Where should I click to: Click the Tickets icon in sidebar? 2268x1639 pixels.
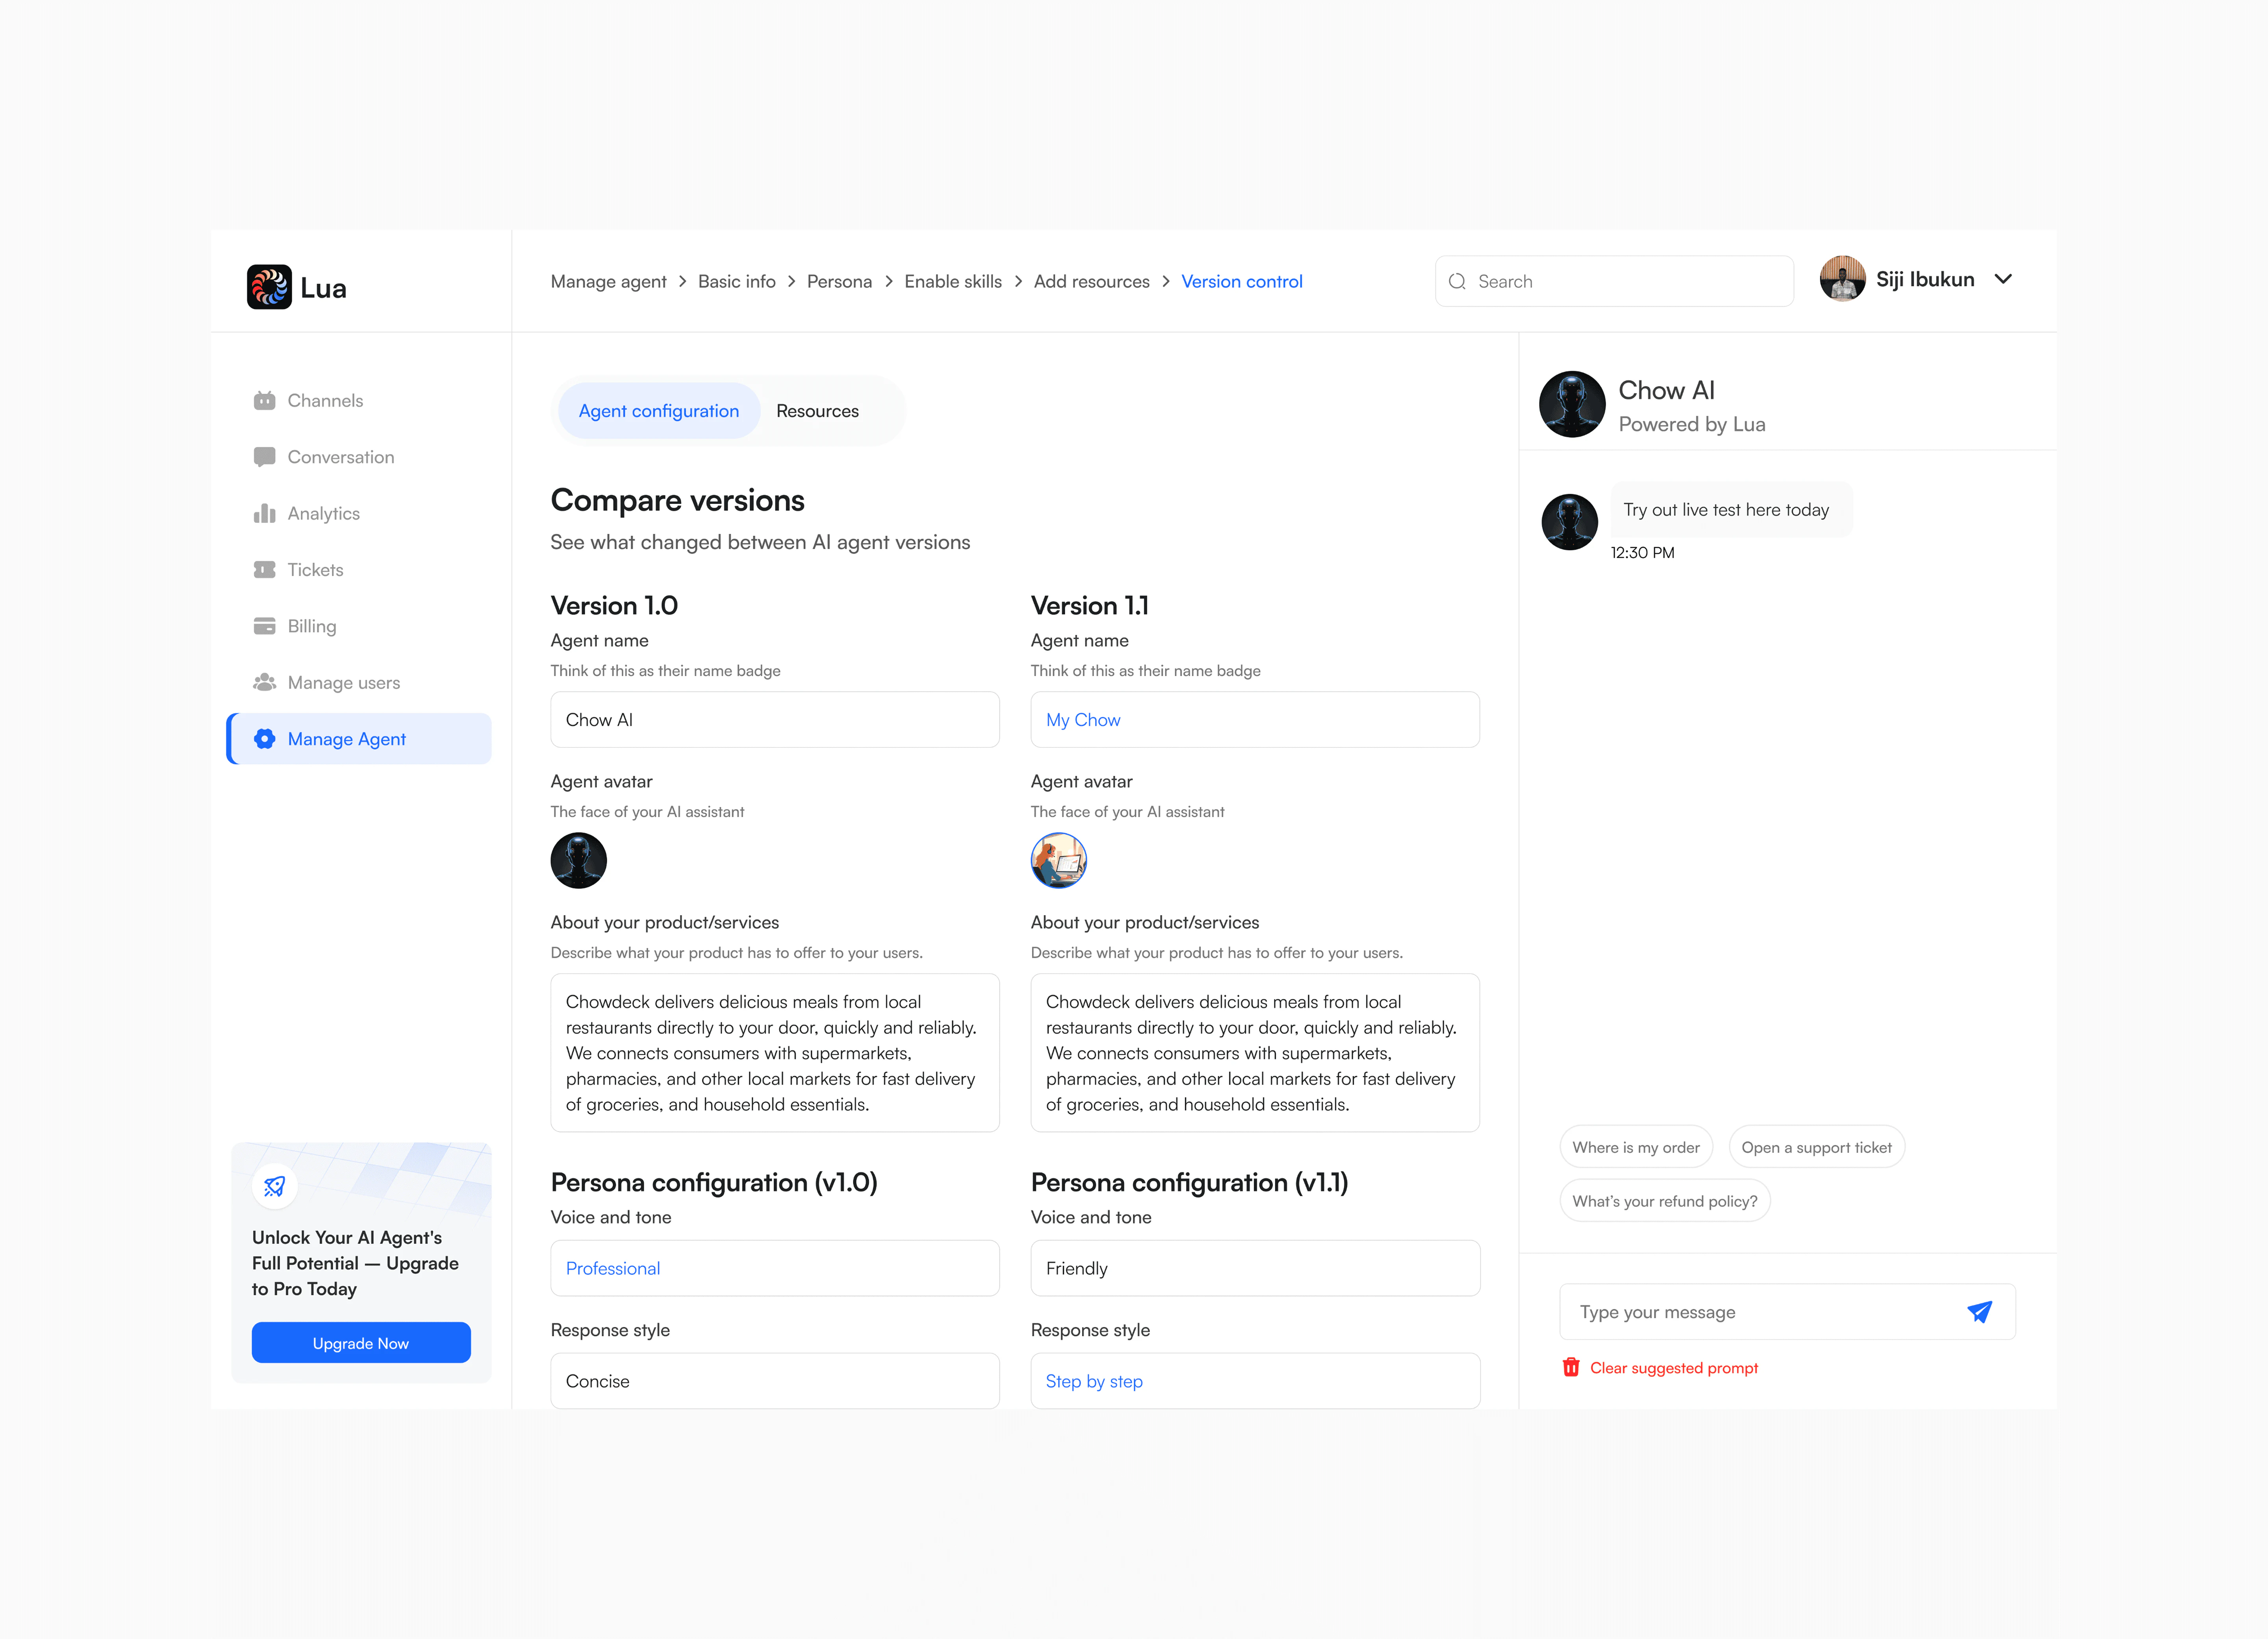click(x=264, y=570)
